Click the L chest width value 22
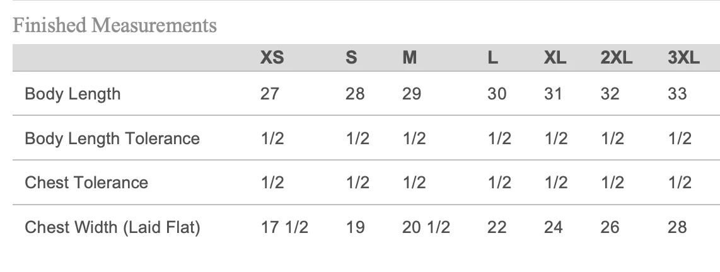720x272 pixels. (496, 227)
